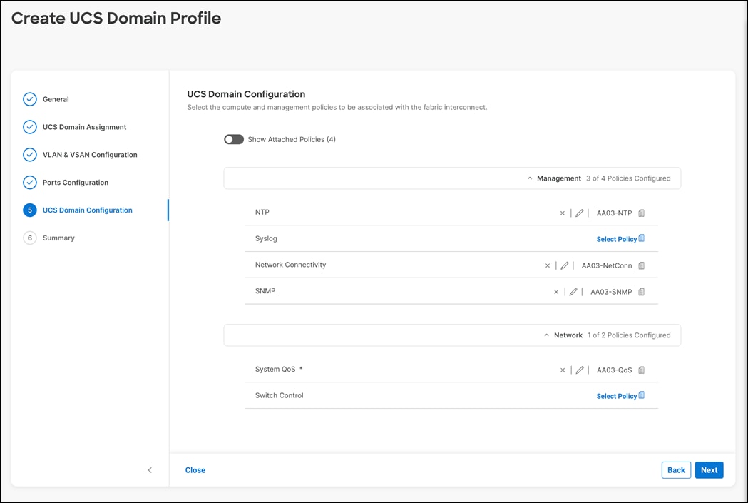Viewport: 748px width, 503px height.
Task: Proceed using the Next button
Action: point(709,470)
